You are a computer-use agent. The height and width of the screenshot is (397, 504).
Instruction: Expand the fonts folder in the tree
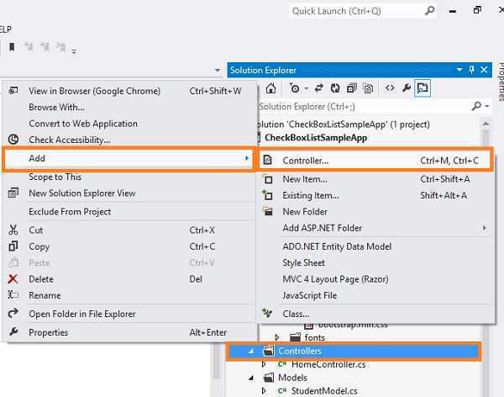point(277,337)
